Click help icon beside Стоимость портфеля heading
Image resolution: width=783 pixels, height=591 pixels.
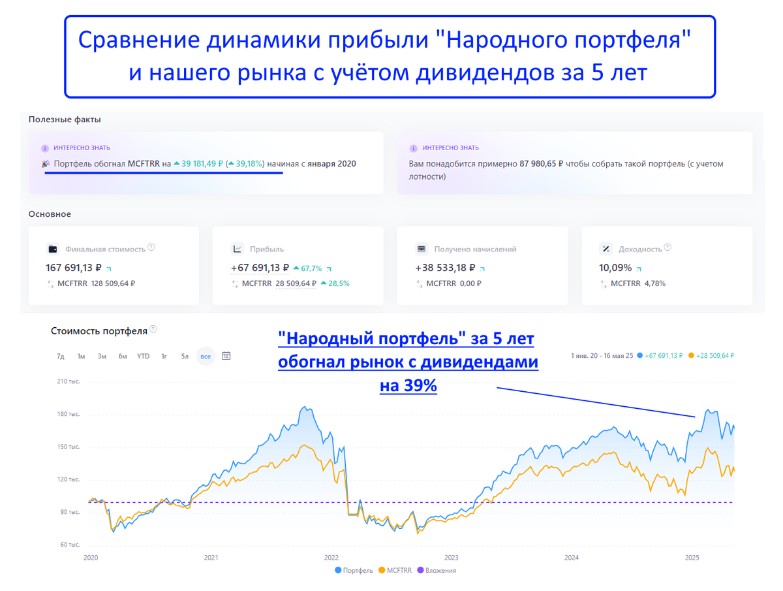(153, 330)
